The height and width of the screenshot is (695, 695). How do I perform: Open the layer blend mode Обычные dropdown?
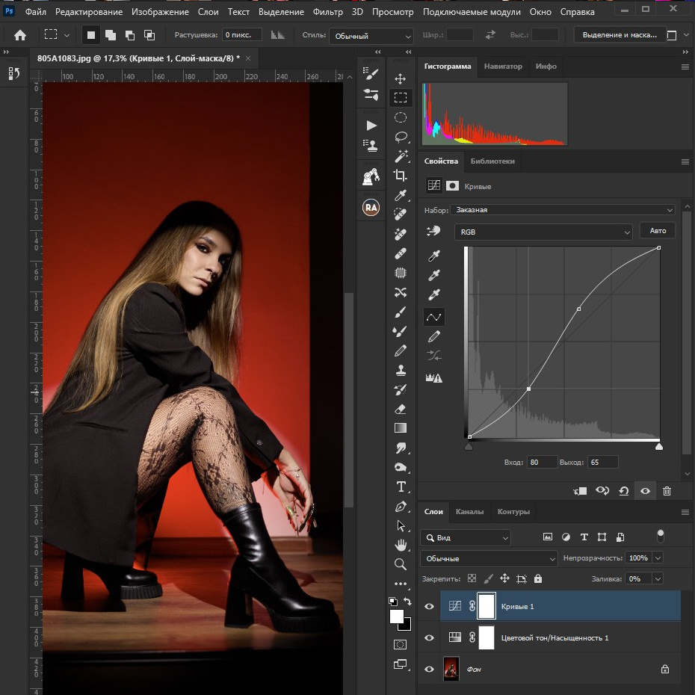[x=489, y=559]
